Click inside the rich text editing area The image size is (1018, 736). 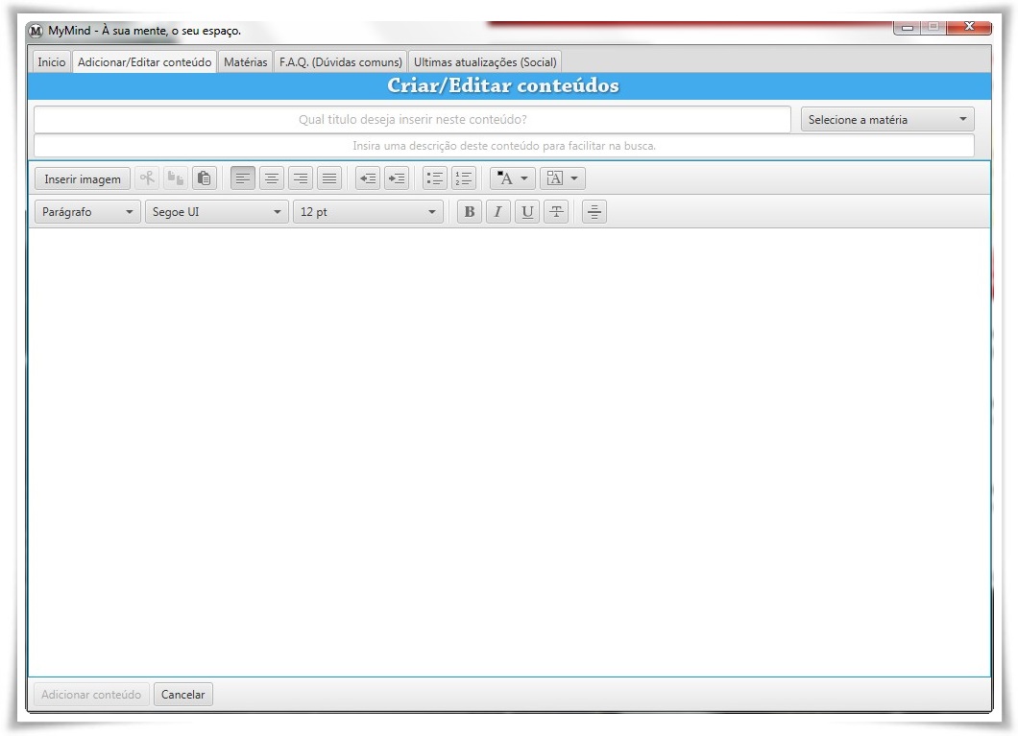[509, 451]
